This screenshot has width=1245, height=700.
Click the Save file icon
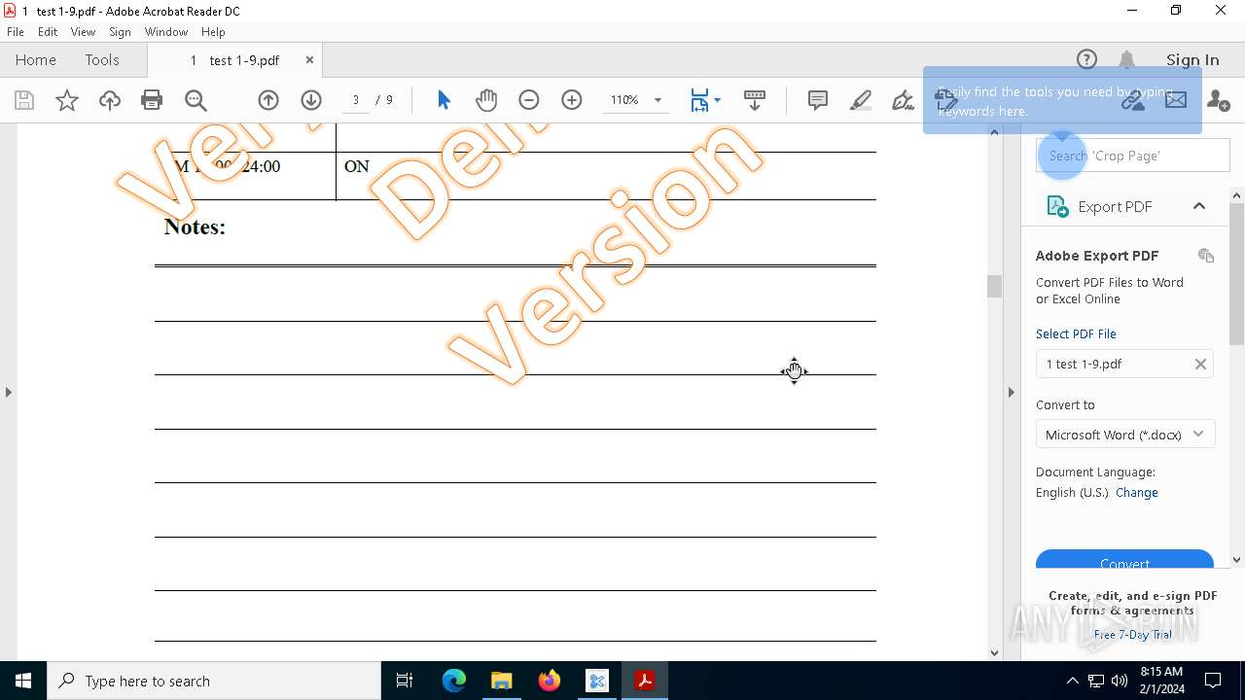[x=24, y=100]
